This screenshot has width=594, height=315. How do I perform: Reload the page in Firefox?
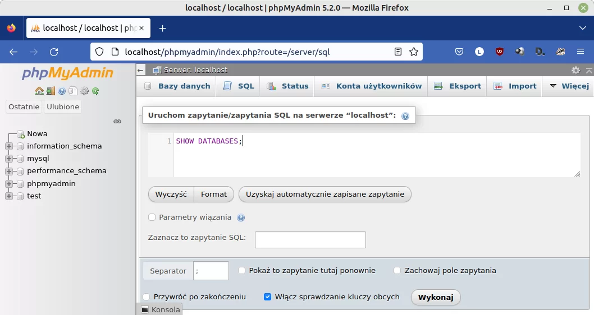54,52
